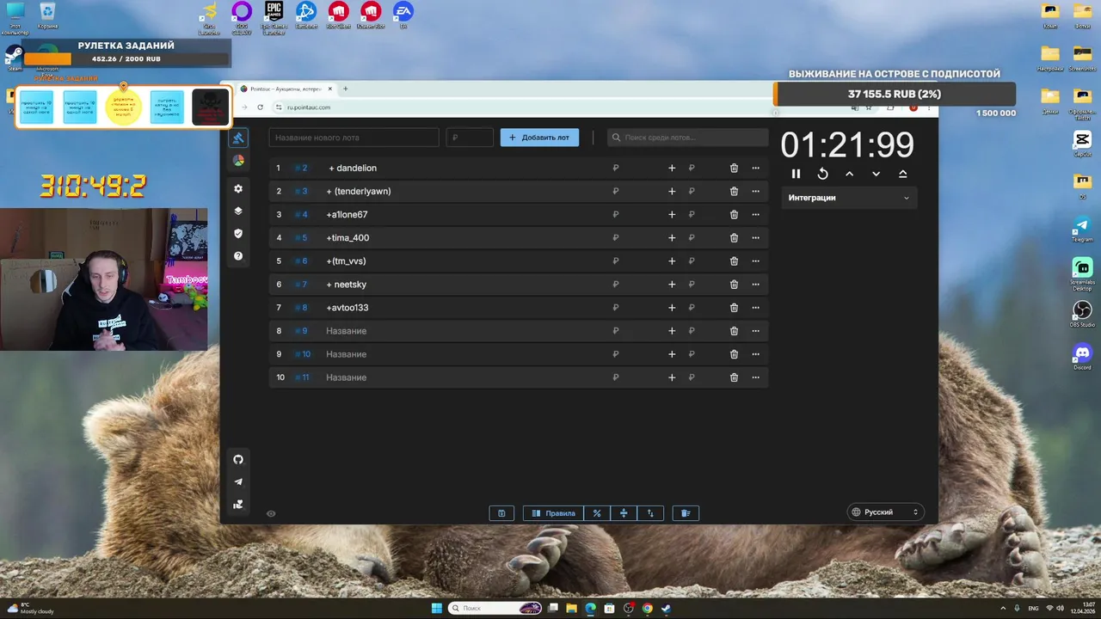Pause the auction timer
1101x619 pixels.
coord(796,174)
